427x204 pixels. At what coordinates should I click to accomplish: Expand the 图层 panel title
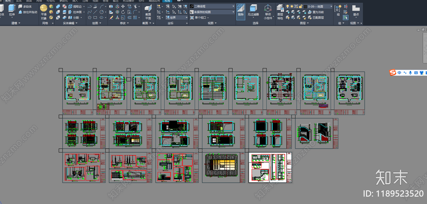[304, 23]
